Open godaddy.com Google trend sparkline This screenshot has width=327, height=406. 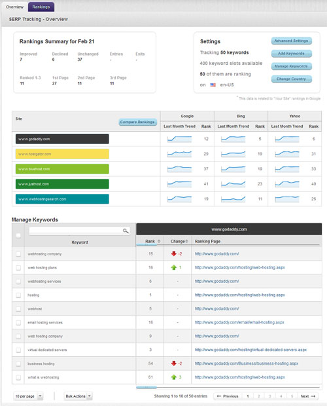click(x=179, y=139)
